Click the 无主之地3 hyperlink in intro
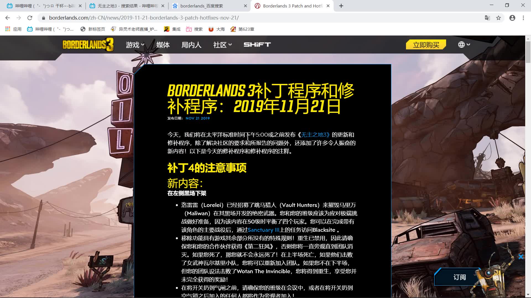Screen dimensions: 531x298 click(315, 135)
